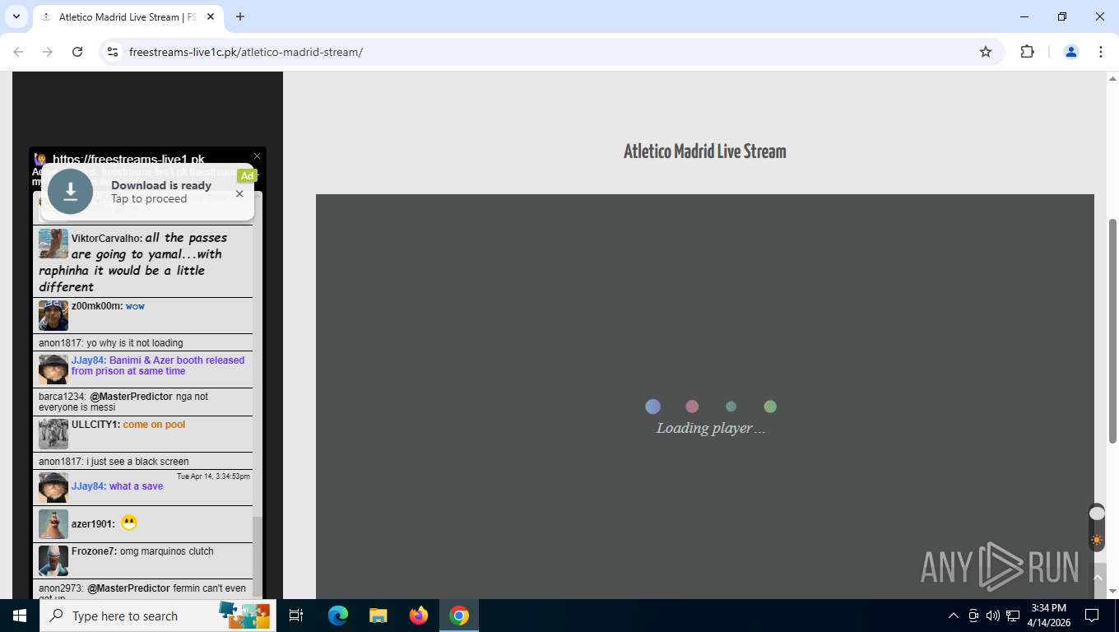
Task: Click 'come on pool' chat message
Action: 154,425
